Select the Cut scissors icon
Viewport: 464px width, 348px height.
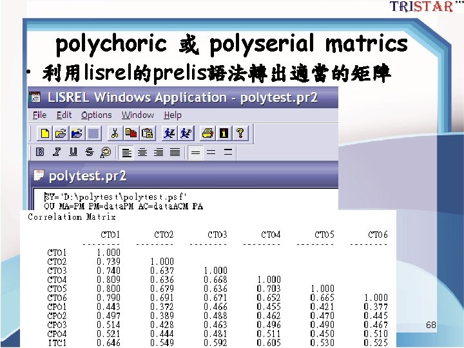(115, 133)
